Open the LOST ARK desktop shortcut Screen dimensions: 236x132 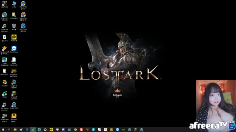click(x=4, y=4)
